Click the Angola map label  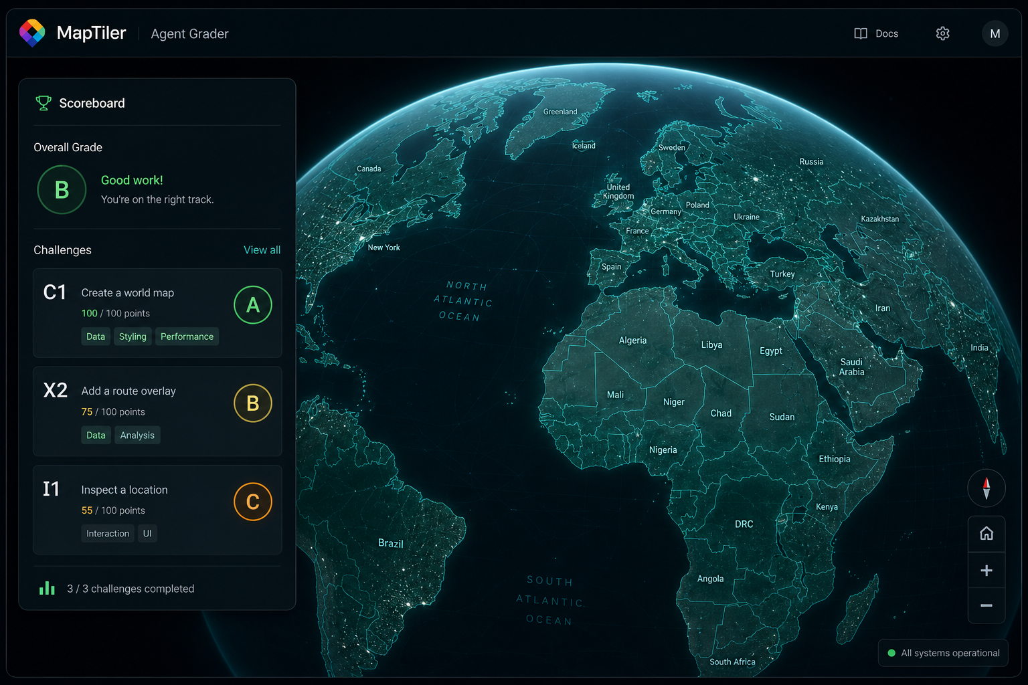(x=710, y=579)
